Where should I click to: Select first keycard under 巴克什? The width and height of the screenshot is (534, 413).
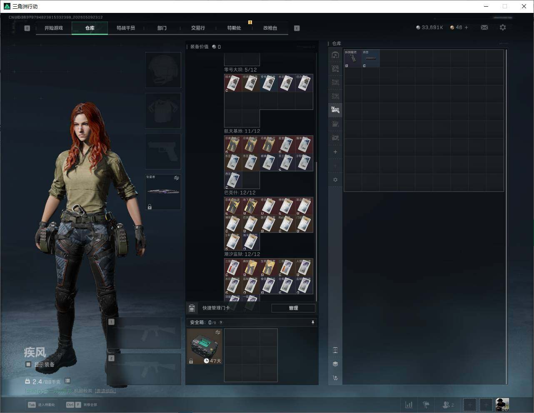coord(233,206)
